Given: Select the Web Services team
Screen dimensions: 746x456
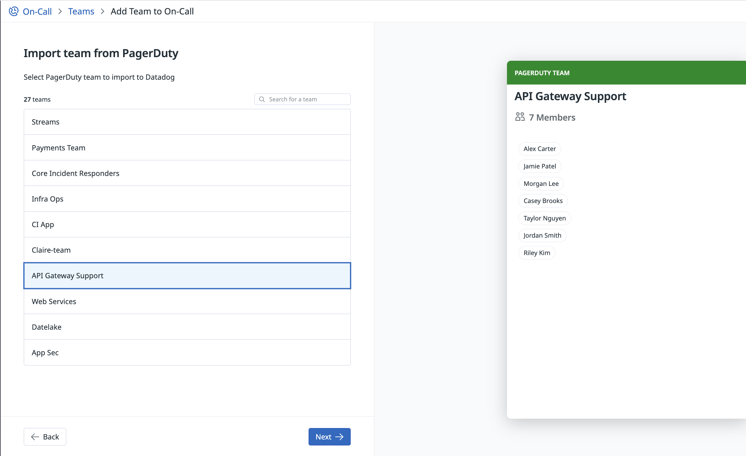Looking at the screenshot, I should coord(187,301).
